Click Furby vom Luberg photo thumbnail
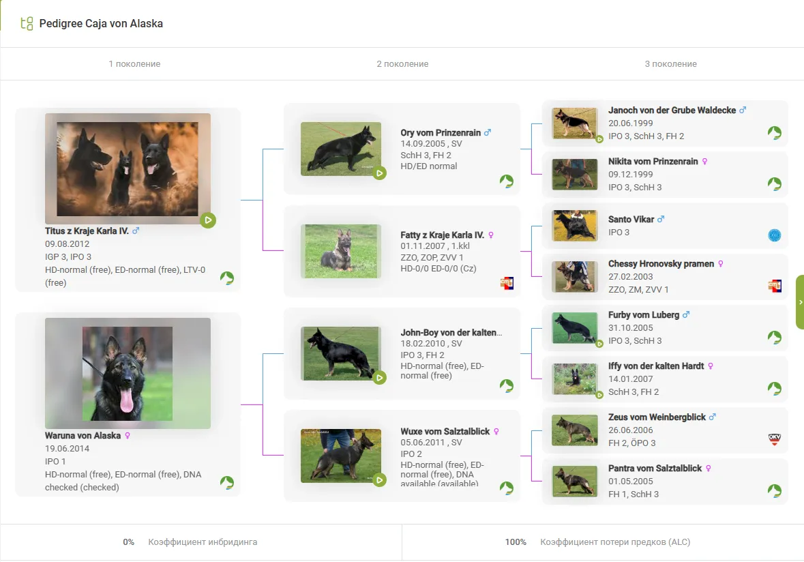The height and width of the screenshot is (562, 804). click(x=574, y=328)
